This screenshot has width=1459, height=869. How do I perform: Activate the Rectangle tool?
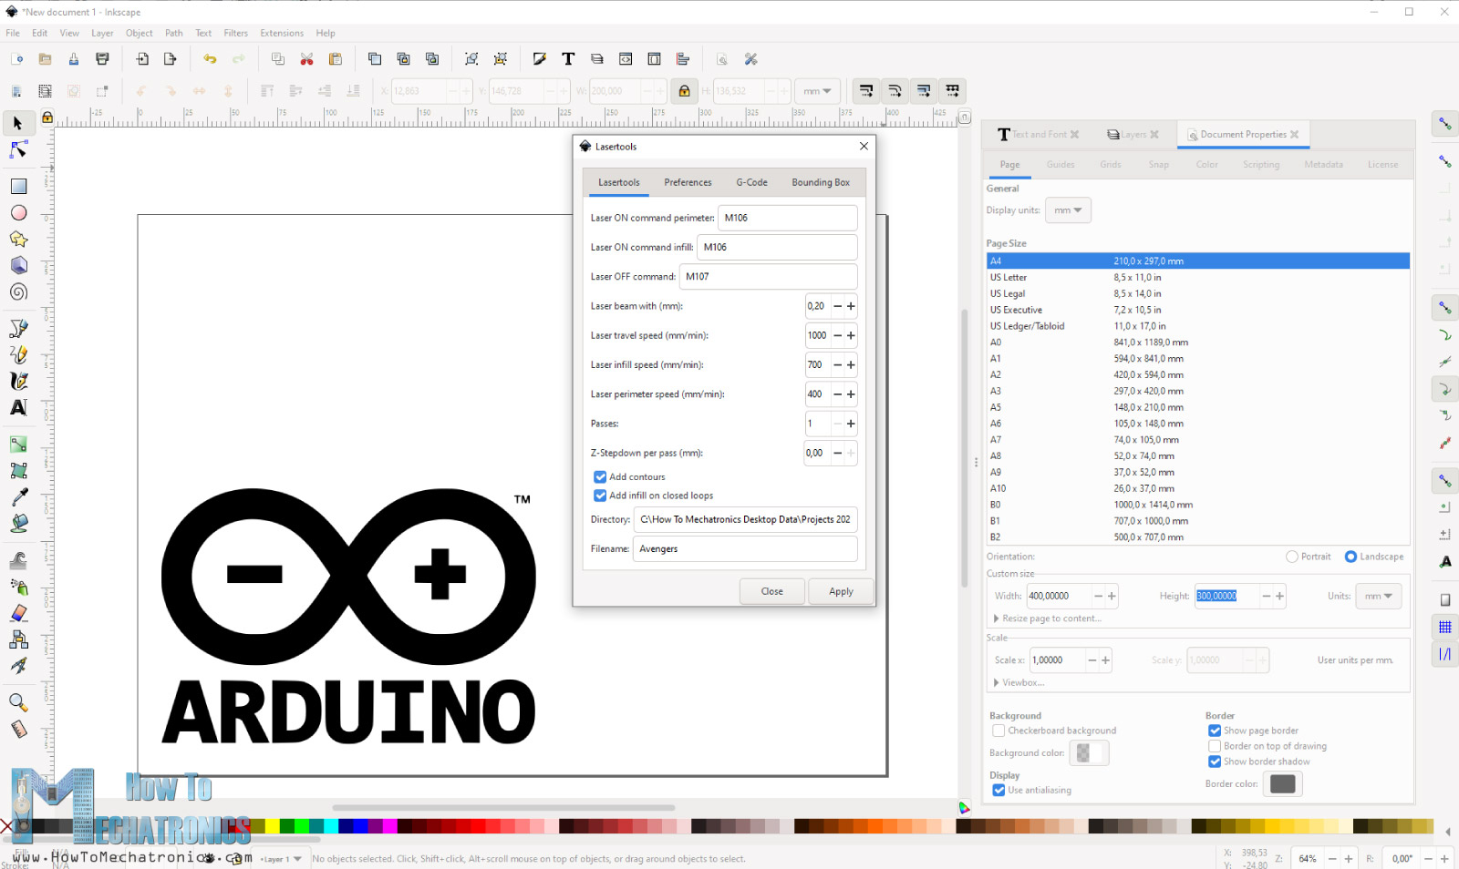[x=16, y=186]
